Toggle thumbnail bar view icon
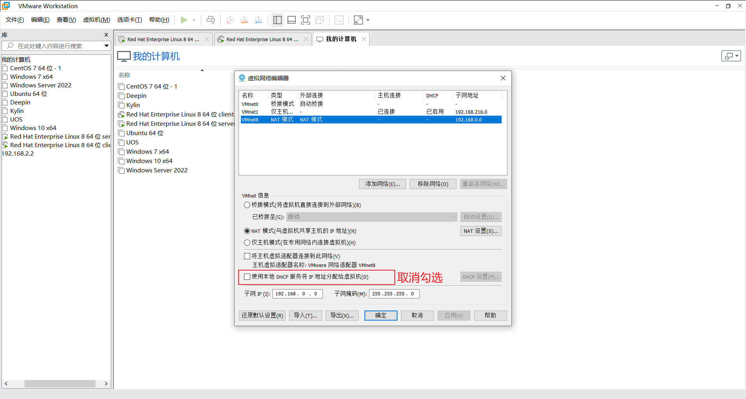The image size is (746, 399). (x=291, y=20)
